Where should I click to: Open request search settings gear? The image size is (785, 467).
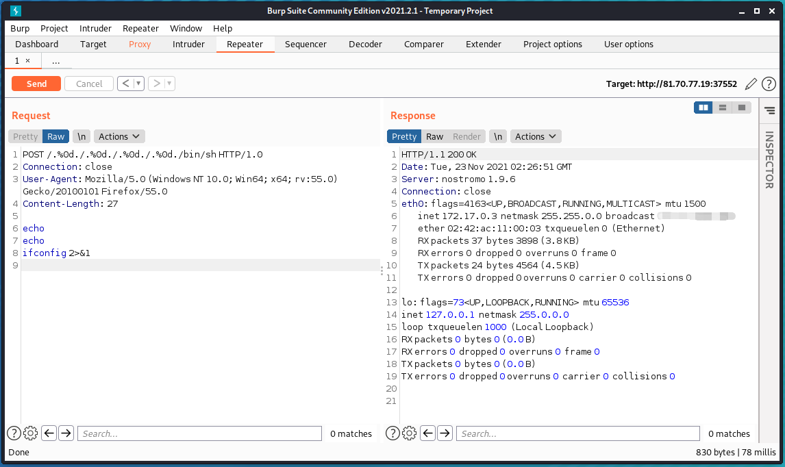31,433
